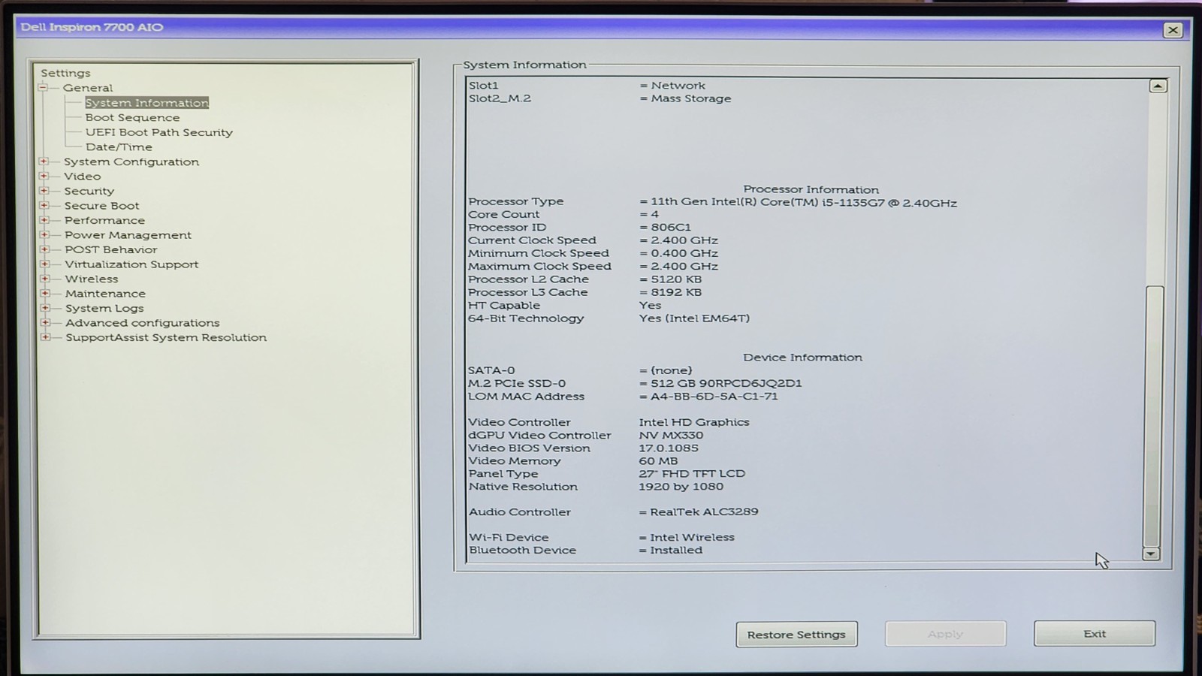Expand the System Configuration node
Viewport: 1202px width, 676px height.
44,161
